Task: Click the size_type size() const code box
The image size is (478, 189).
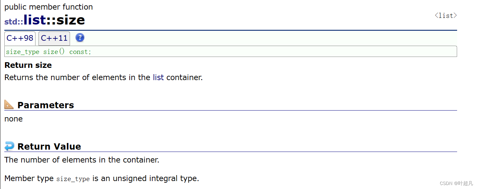Action: point(231,52)
